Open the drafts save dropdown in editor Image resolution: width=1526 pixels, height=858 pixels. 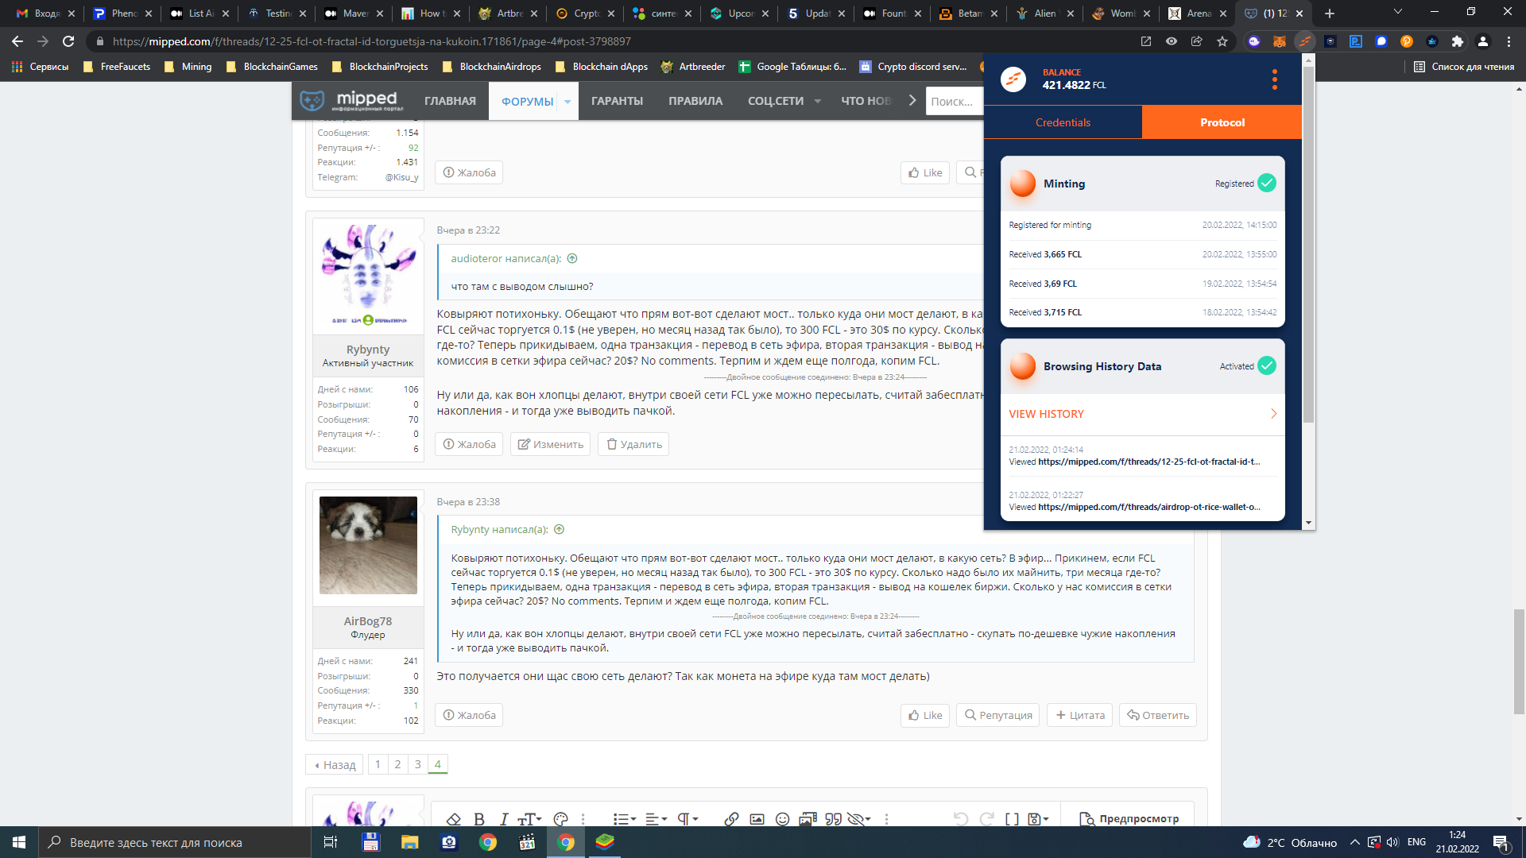(x=1038, y=819)
